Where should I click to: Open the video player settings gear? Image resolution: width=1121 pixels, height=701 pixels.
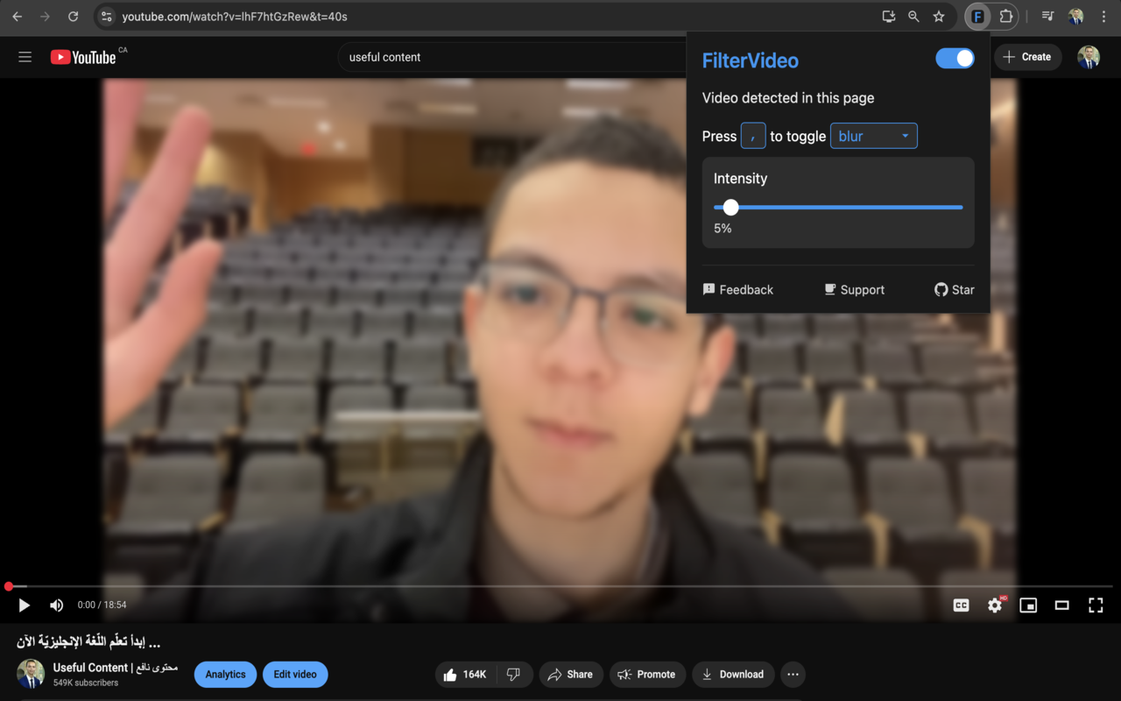pyautogui.click(x=994, y=605)
